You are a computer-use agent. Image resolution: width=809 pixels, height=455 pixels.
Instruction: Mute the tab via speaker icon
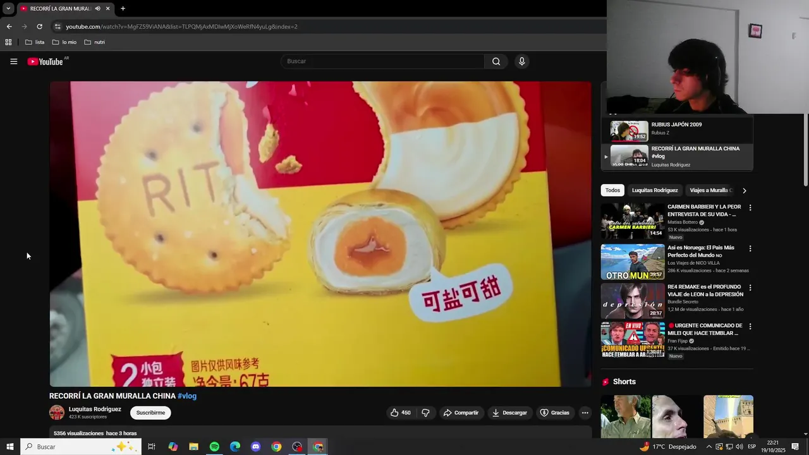pos(97,8)
